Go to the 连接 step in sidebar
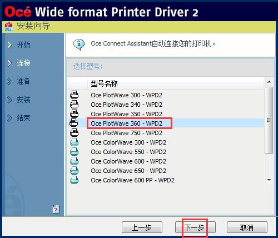This screenshot has height=238, width=278. click(23, 63)
